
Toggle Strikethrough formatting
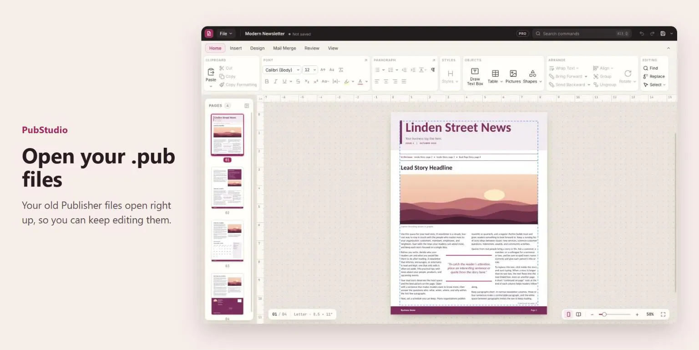(x=298, y=81)
